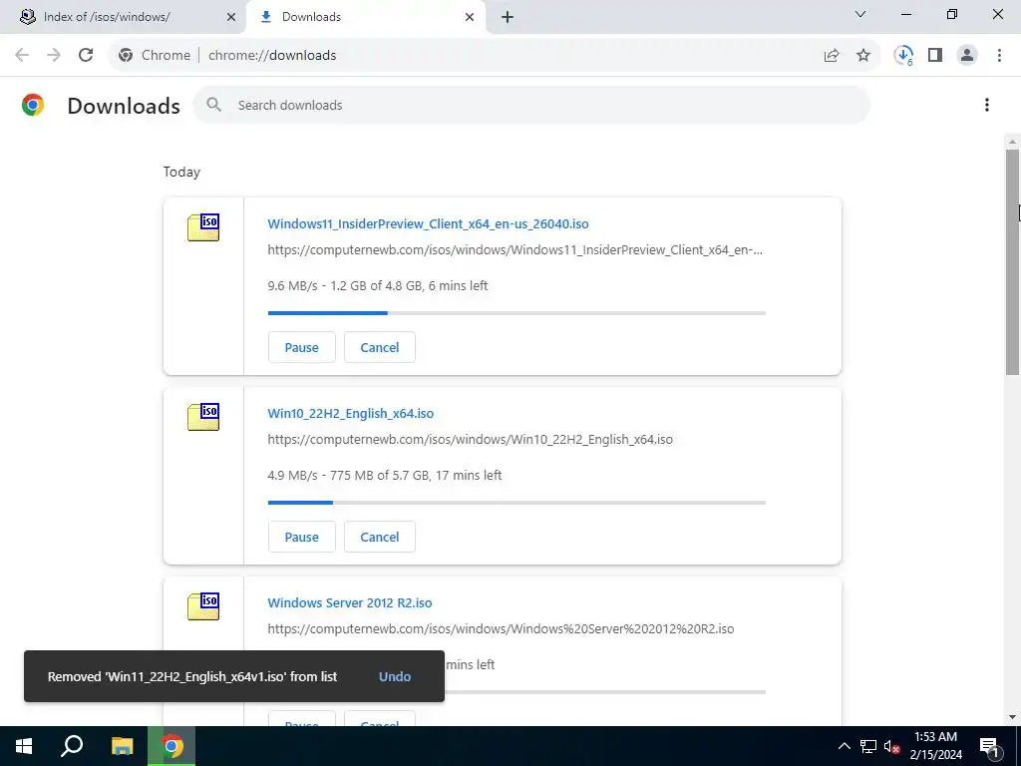Open the Windows Start menu
This screenshot has width=1021, height=766.
point(24,746)
